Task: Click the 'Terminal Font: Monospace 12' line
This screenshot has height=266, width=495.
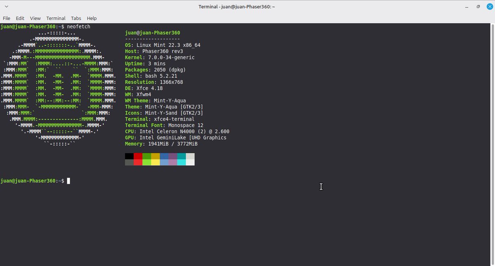Action: pos(164,126)
